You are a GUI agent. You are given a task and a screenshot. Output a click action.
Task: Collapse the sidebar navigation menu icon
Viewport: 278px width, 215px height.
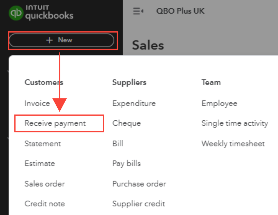[x=138, y=11]
